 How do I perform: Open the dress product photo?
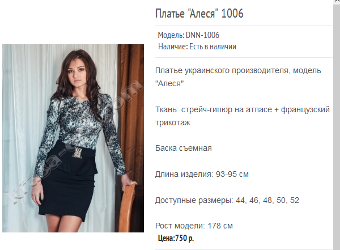[73, 138]
